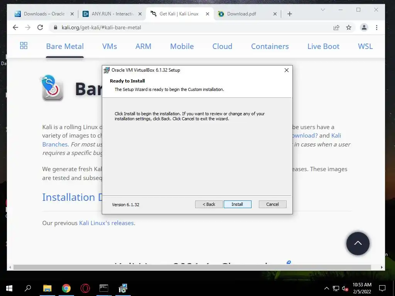The width and height of the screenshot is (395, 296).
Task: Click the Kali grid menu icon
Action: (24, 45)
